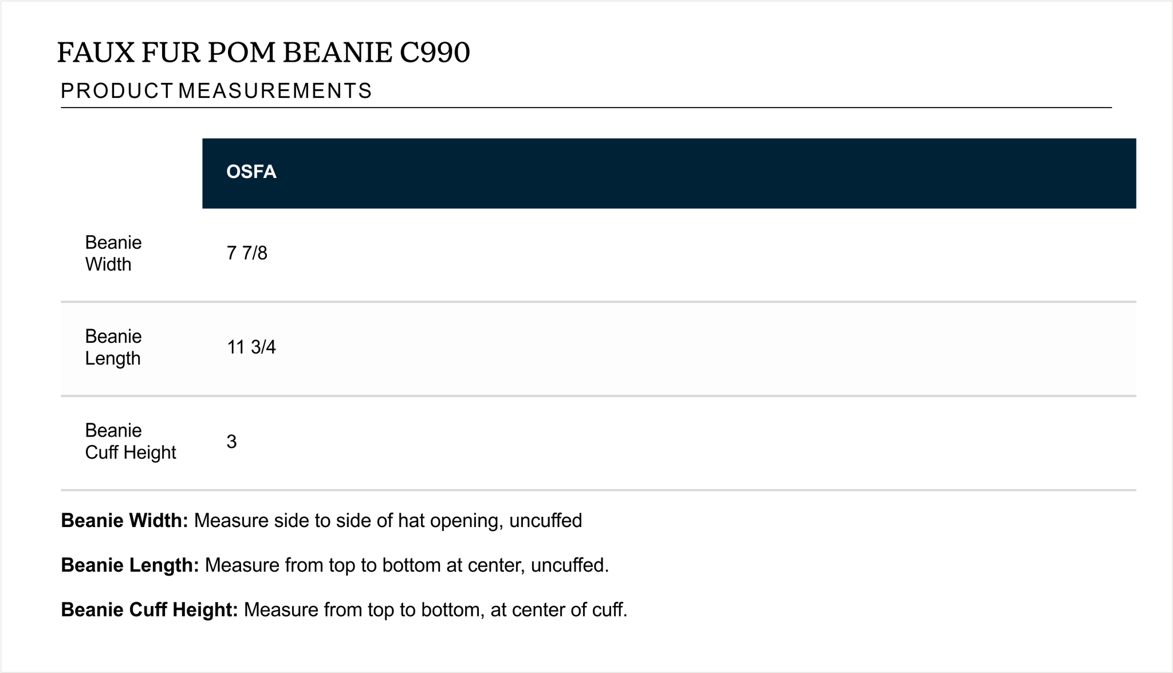Screen dimensions: 1173x673
Task: Click the empty navy header bar area
Action: point(687,173)
